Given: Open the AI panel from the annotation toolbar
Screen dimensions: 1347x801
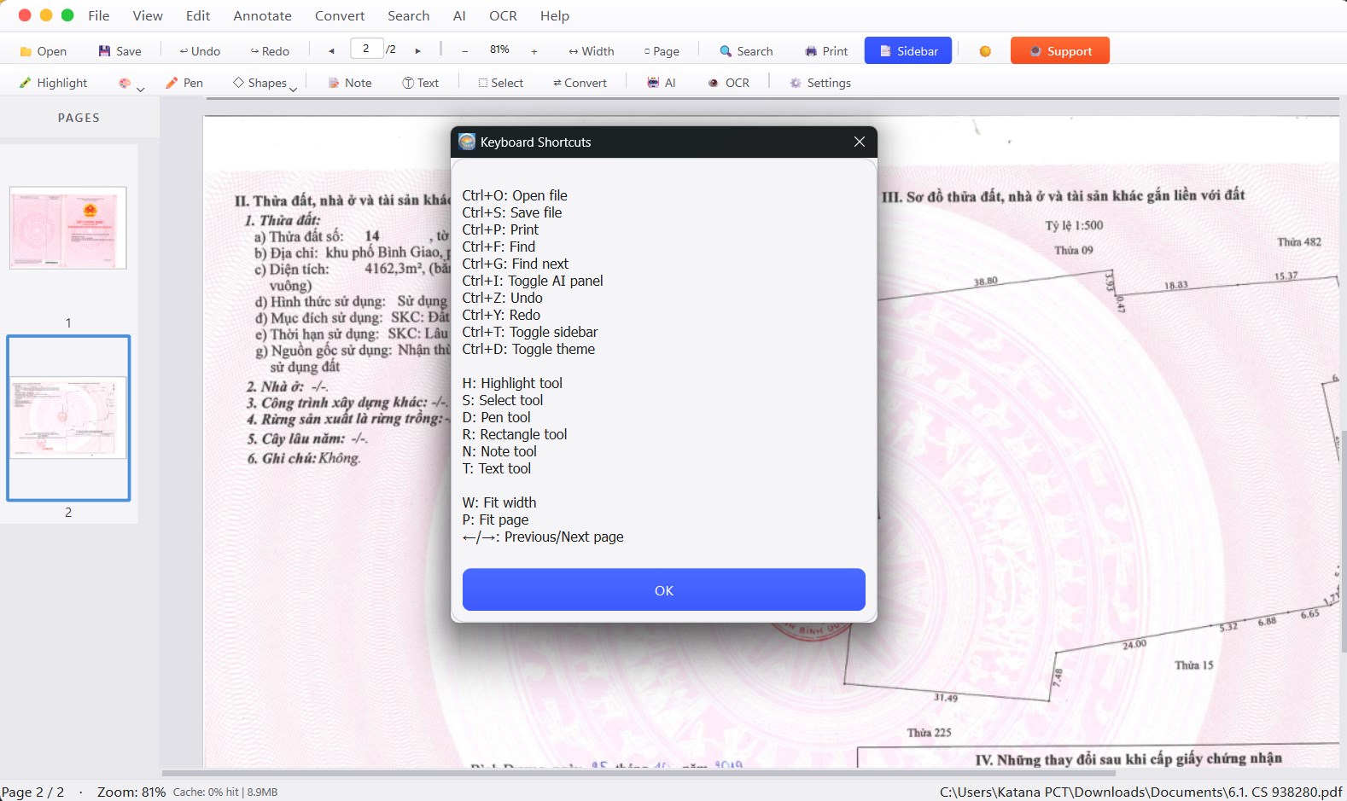Looking at the screenshot, I should tap(662, 83).
